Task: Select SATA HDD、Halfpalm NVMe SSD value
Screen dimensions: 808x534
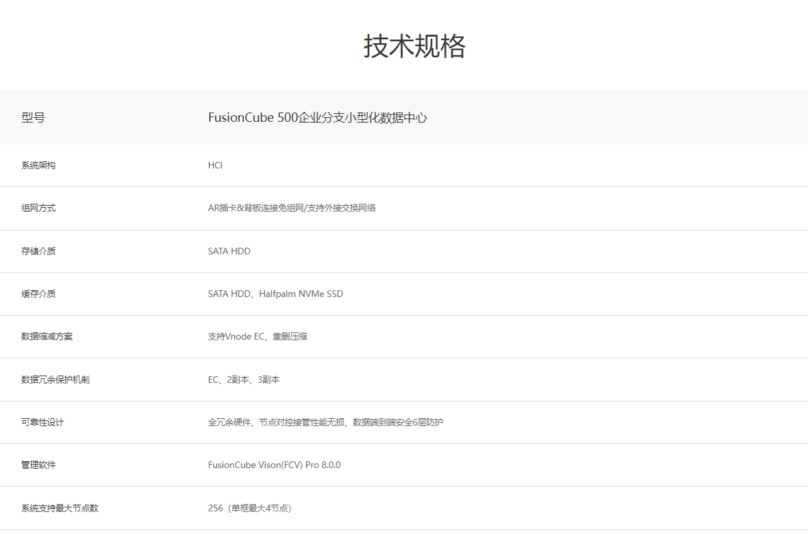Action: (x=276, y=294)
